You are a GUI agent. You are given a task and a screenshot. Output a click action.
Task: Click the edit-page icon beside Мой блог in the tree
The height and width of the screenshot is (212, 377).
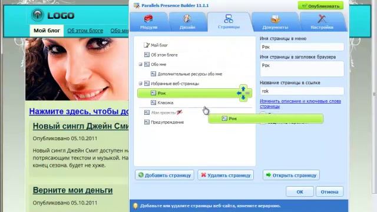pyautogui.click(x=147, y=45)
